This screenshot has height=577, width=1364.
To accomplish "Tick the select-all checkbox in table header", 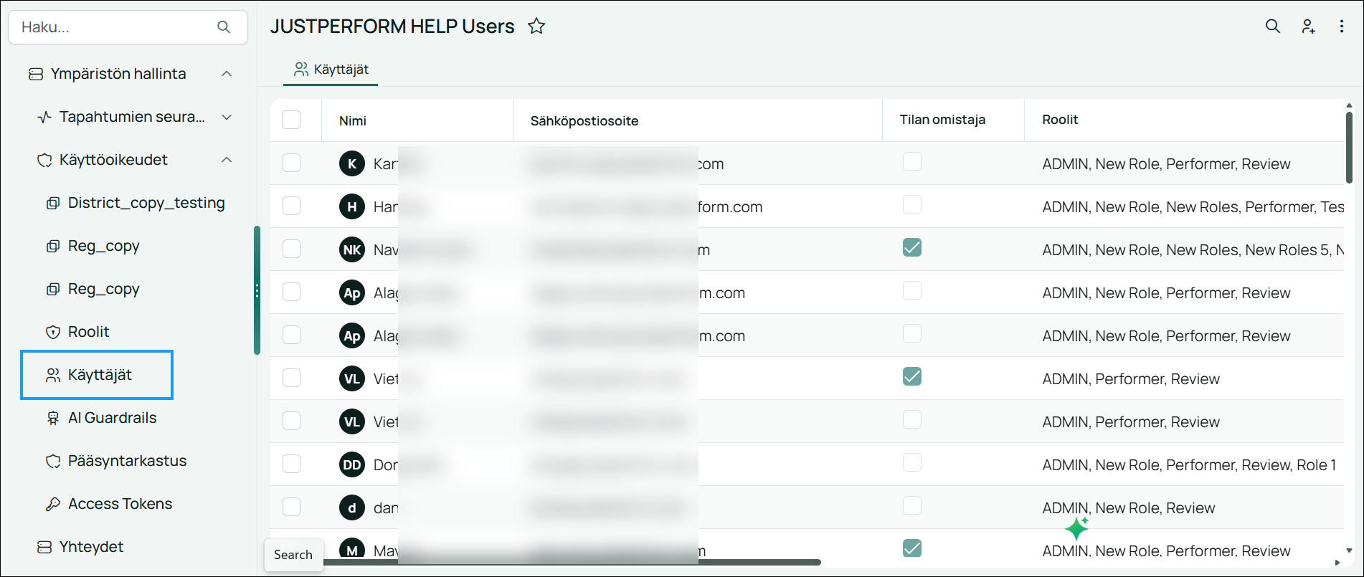I will 291,120.
